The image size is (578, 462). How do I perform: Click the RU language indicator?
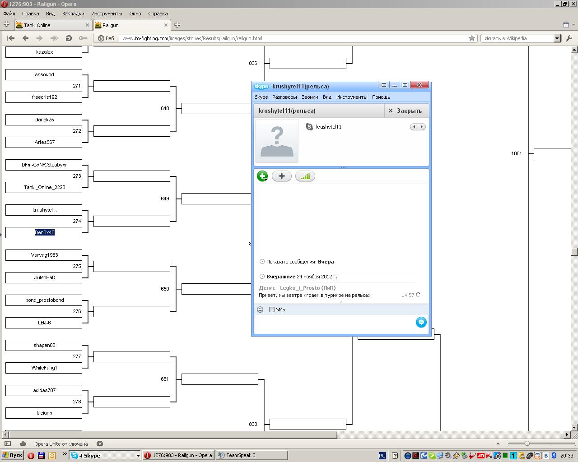click(x=382, y=456)
